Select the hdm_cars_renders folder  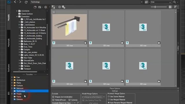[x=30, y=52]
